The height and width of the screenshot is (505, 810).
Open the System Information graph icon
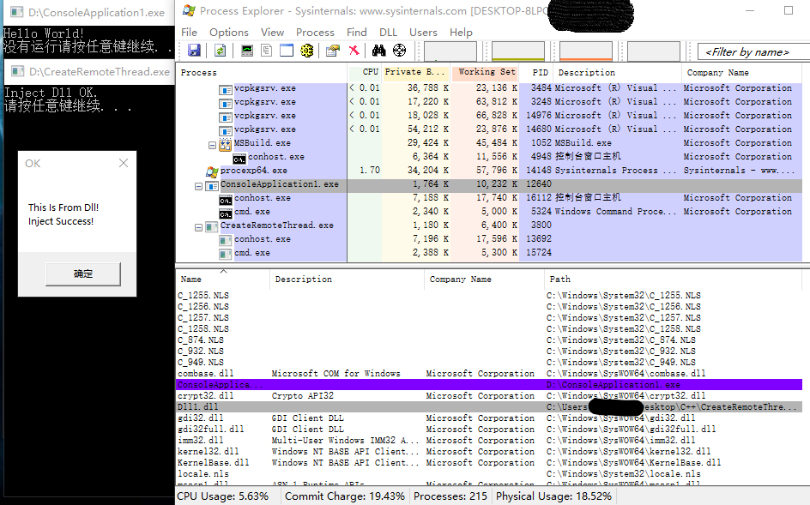click(247, 51)
